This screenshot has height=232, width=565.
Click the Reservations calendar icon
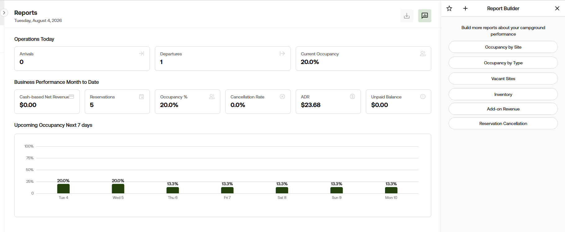[x=141, y=97]
